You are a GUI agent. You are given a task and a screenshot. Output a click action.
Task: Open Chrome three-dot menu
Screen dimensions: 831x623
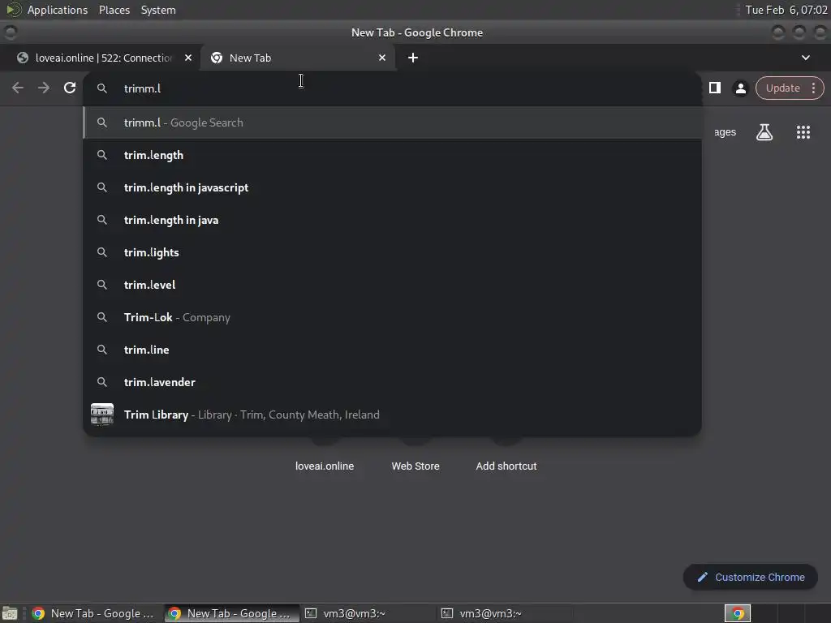[x=813, y=88]
